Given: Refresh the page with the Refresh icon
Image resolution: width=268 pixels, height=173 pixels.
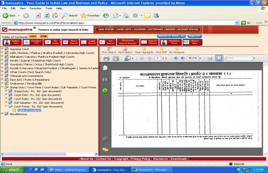Looking at the screenshot, I should click(47, 16).
